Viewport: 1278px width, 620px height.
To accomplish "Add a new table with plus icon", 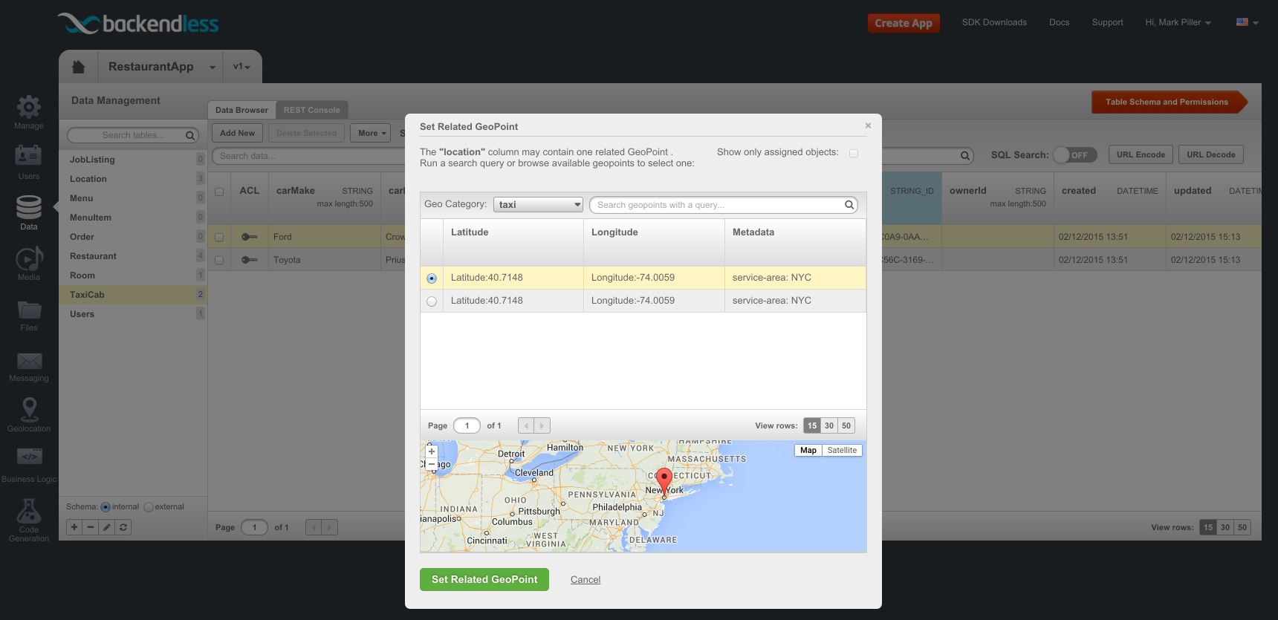I will pos(74,527).
